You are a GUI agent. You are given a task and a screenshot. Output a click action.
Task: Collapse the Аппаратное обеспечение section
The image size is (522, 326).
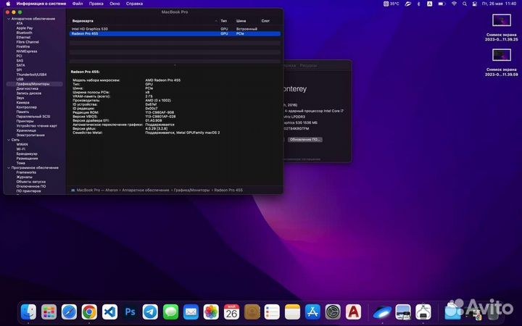(x=9, y=19)
